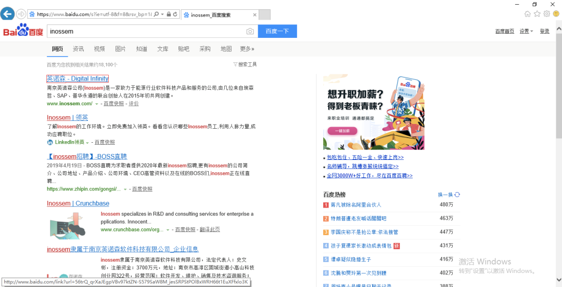Image resolution: width=562 pixels, height=287 pixels.
Task: Click the refresh icon in address bar
Action: click(x=175, y=15)
